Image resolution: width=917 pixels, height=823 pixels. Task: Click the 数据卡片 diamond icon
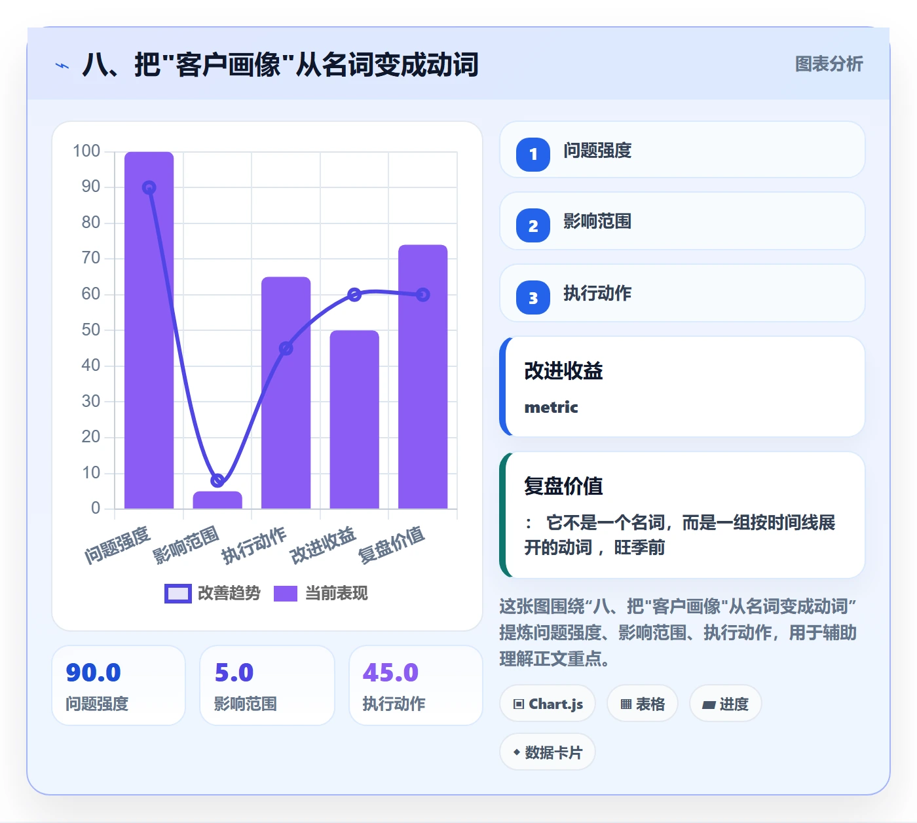coord(517,752)
